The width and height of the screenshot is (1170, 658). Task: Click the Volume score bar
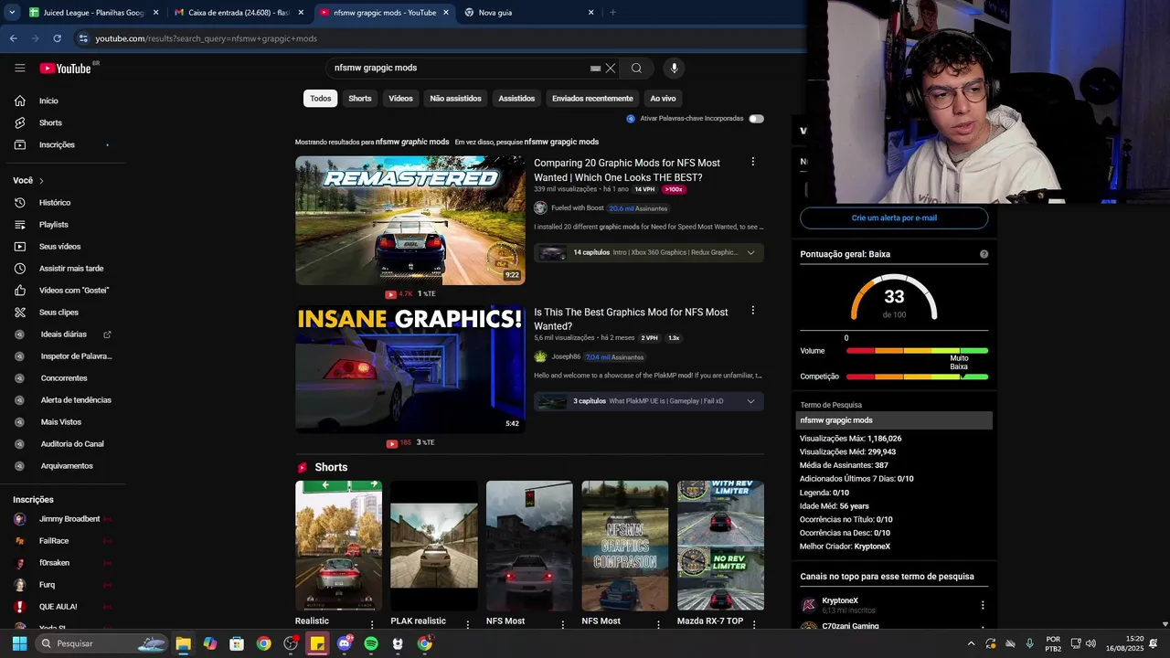click(x=917, y=351)
